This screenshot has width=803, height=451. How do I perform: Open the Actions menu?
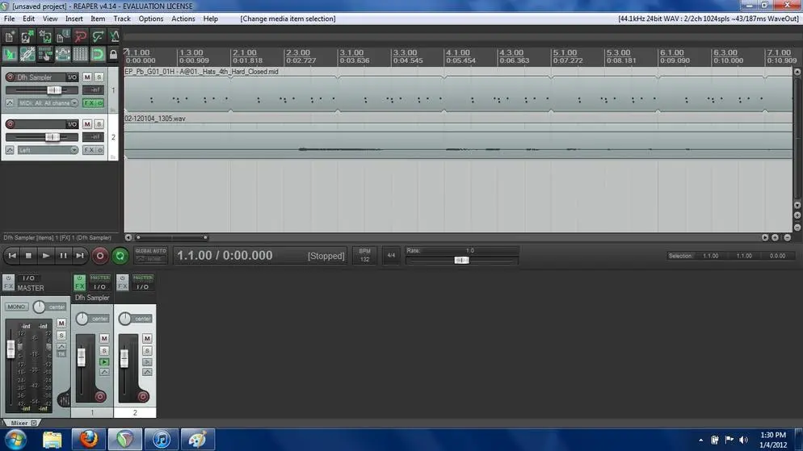tap(183, 19)
